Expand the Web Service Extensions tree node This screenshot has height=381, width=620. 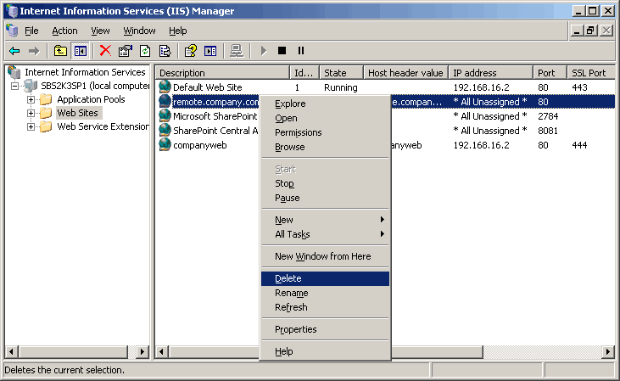tap(31, 126)
